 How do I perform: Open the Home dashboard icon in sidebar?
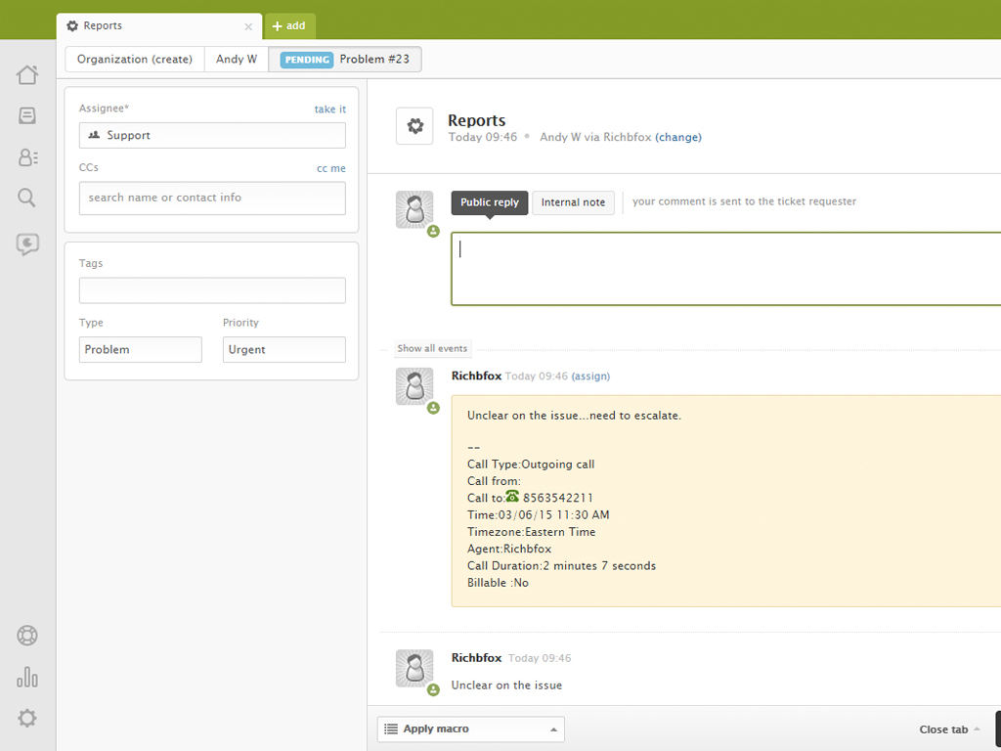pos(27,75)
